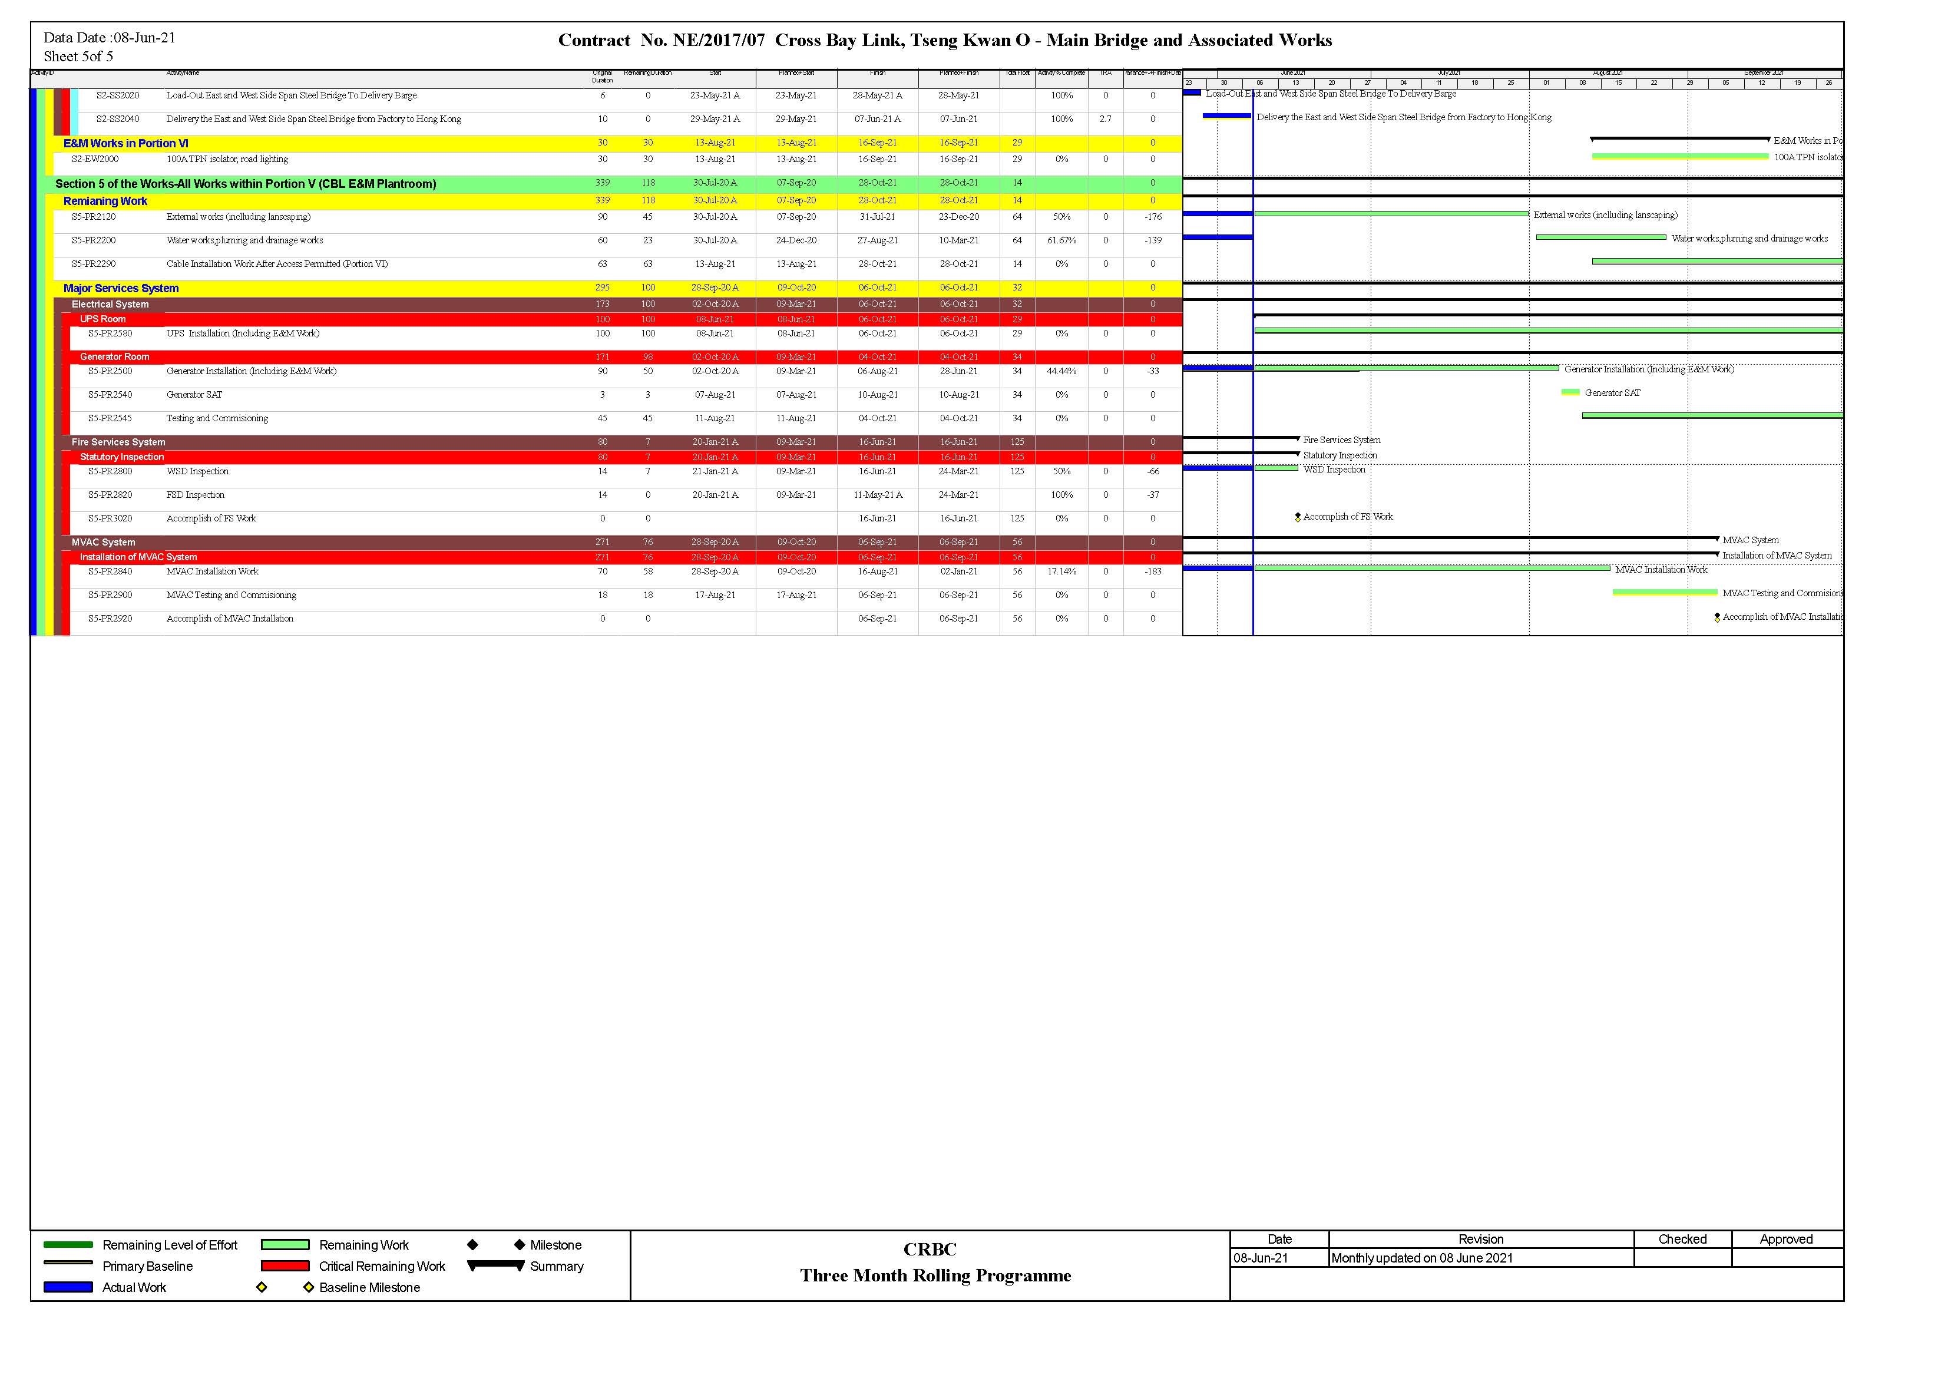Click the Installation of MVAC System table row
Screen dimensions: 1948x1378
626,557
